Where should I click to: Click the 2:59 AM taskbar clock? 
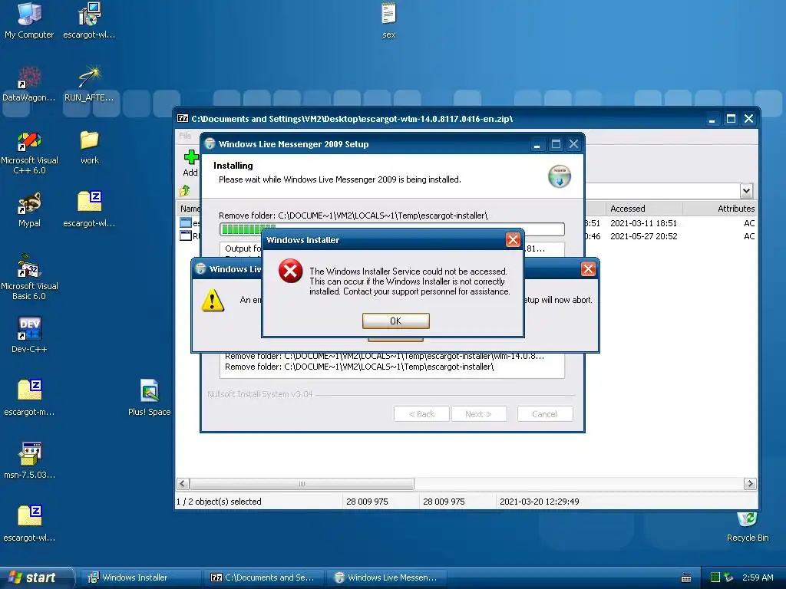coord(758,577)
